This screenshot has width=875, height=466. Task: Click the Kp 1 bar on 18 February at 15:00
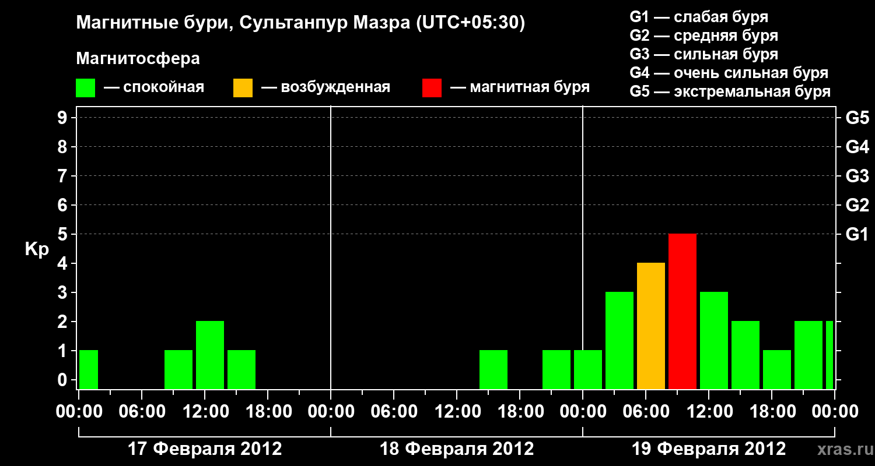(494, 369)
